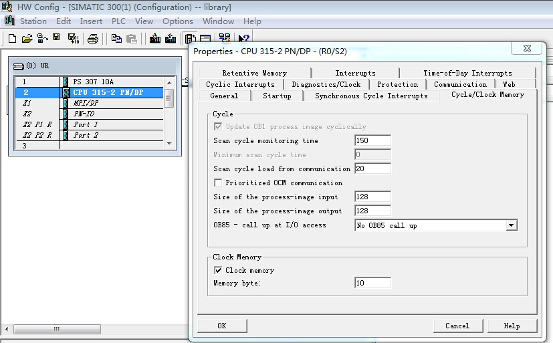Click the Configure Network icon
This screenshot has height=343, width=553.
point(224,38)
